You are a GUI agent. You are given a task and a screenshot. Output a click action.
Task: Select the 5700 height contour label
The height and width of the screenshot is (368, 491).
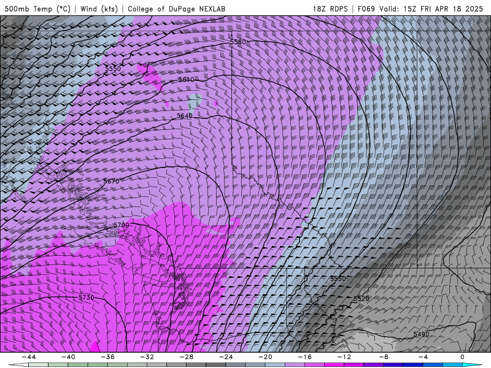(121, 225)
